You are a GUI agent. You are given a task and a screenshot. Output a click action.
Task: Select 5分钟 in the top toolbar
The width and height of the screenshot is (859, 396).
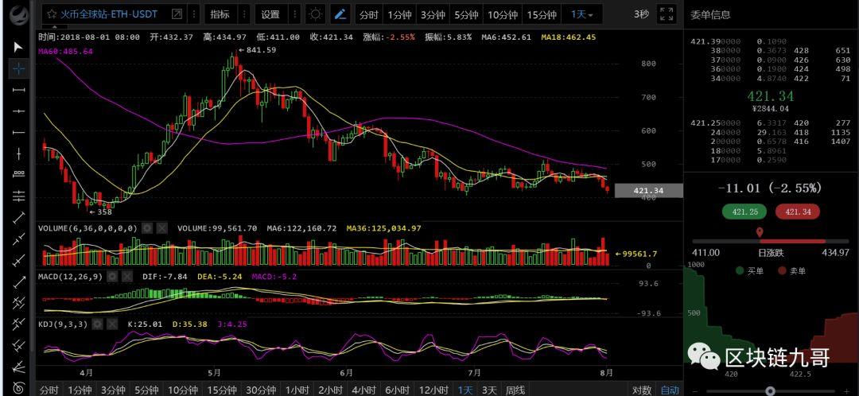(465, 15)
